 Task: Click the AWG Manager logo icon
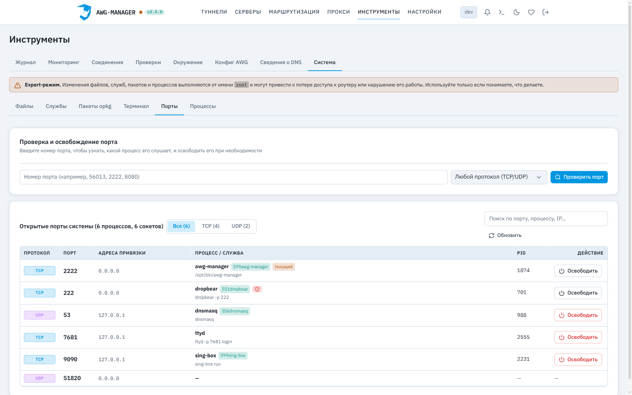pos(84,12)
